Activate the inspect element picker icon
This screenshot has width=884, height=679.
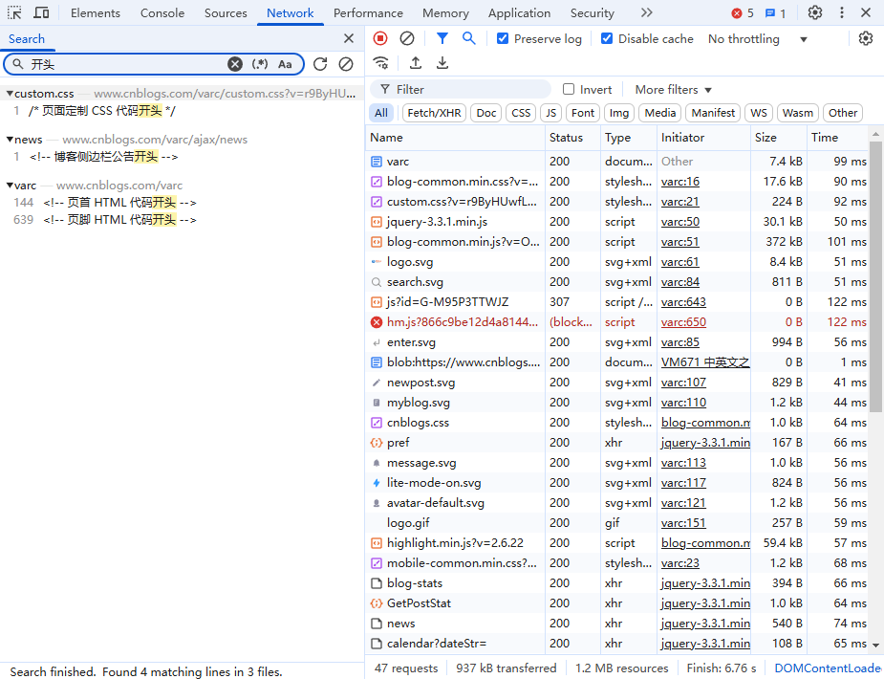14,12
